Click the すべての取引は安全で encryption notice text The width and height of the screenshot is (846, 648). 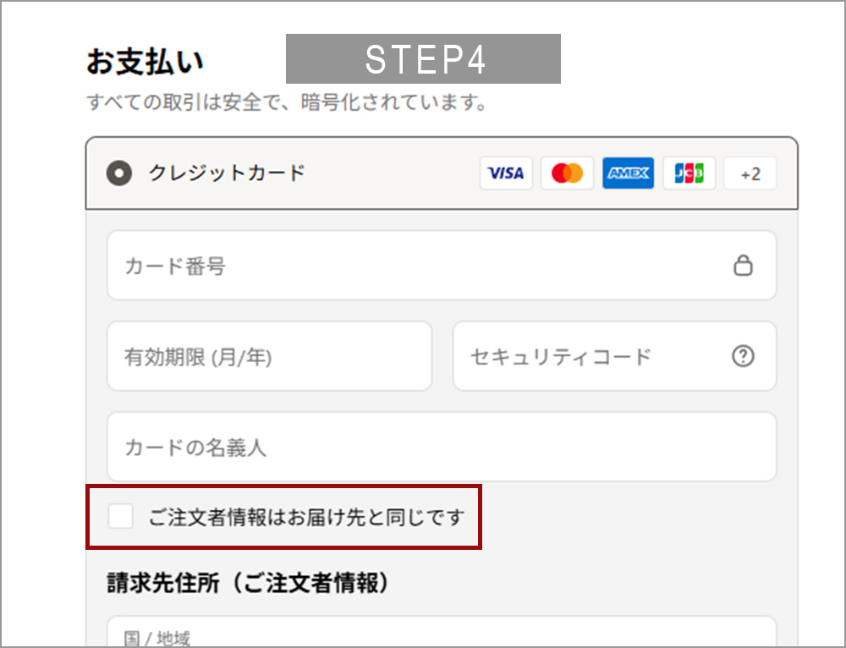(287, 102)
